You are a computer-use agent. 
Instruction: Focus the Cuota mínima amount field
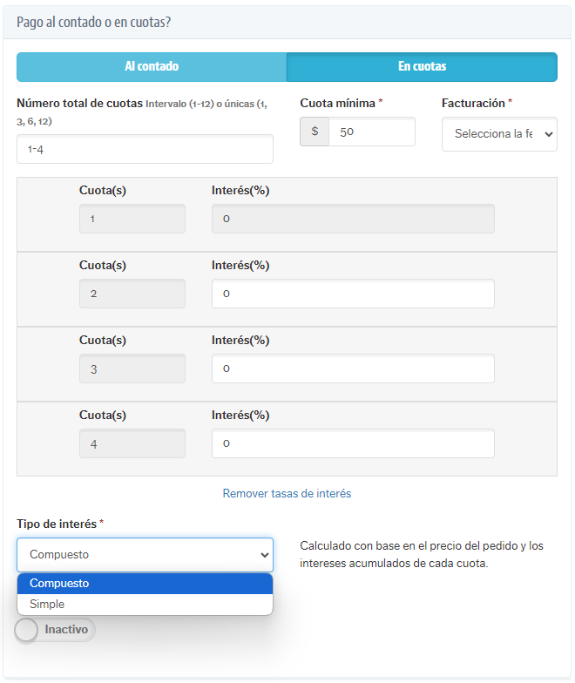pos(371,132)
